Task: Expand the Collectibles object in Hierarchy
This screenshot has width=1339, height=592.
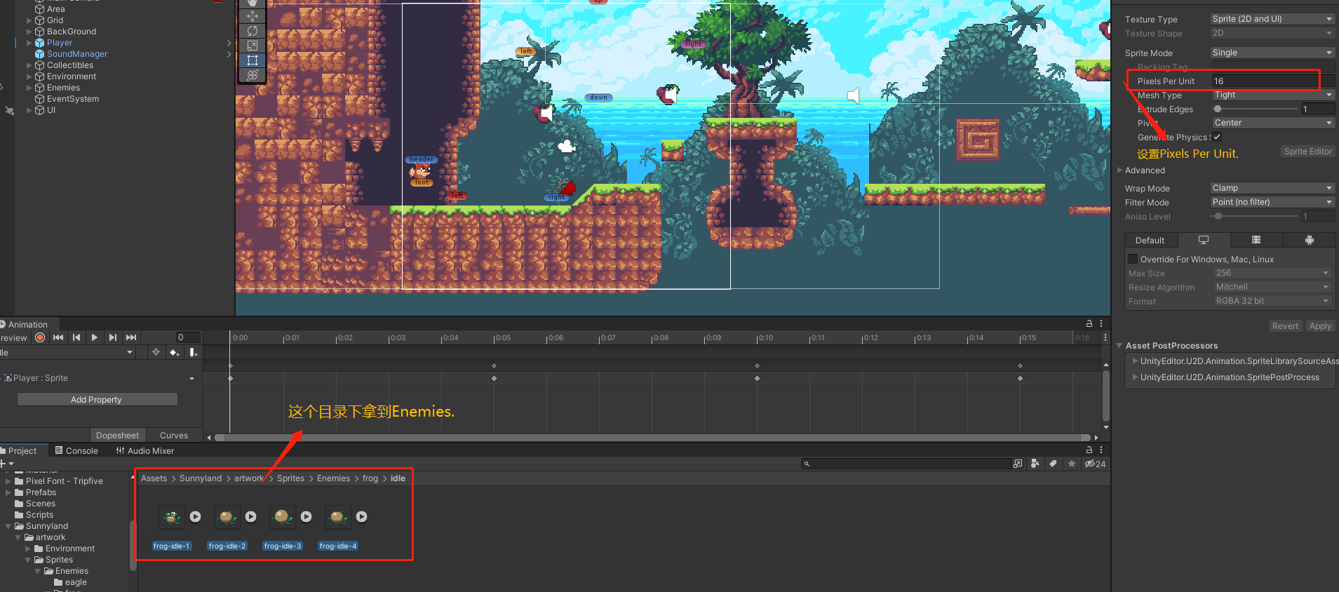Action: coord(29,65)
